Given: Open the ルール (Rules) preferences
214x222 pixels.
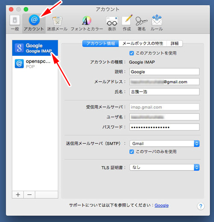Looking at the screenshot, I should tap(157, 23).
